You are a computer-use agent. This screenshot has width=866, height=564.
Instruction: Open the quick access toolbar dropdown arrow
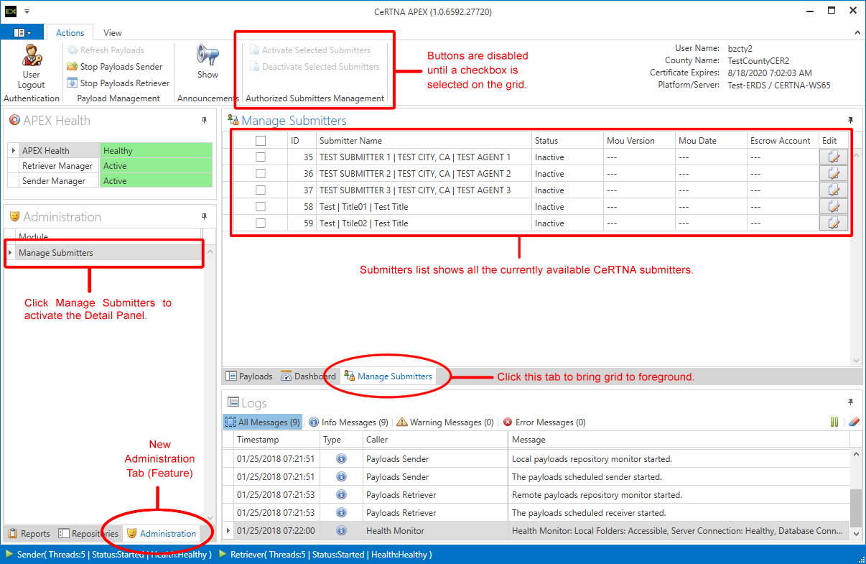27,11
